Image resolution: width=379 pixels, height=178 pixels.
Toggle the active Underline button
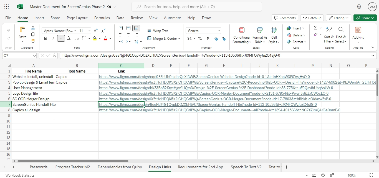point(61,38)
